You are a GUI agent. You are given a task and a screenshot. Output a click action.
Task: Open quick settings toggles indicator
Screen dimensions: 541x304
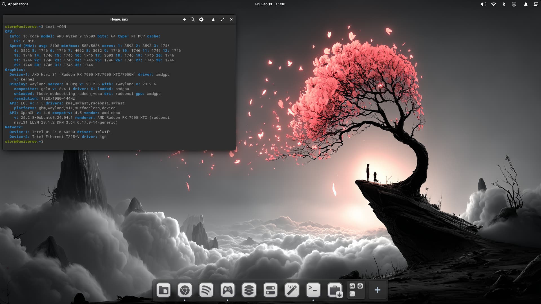point(536,4)
